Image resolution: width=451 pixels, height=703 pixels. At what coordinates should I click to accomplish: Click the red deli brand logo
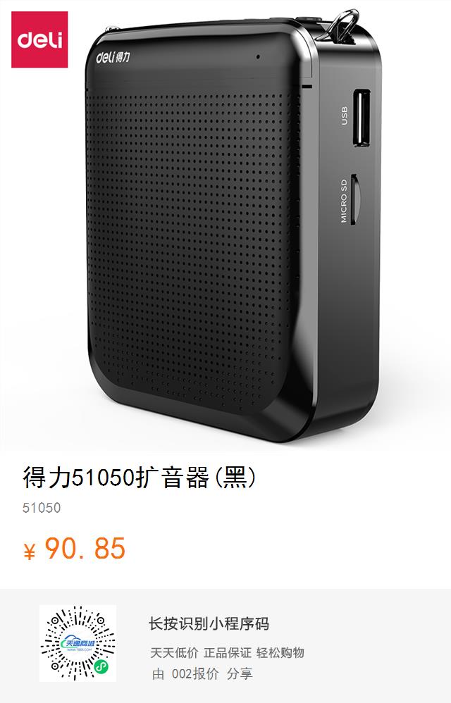coord(39,39)
